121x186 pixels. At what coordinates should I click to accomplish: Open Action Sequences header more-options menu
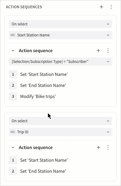pos(111,7)
